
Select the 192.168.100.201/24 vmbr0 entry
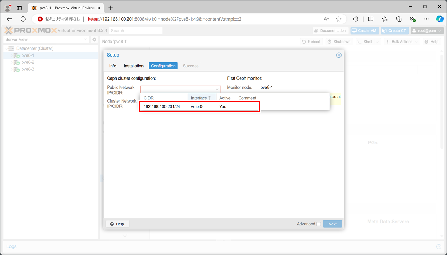point(199,107)
